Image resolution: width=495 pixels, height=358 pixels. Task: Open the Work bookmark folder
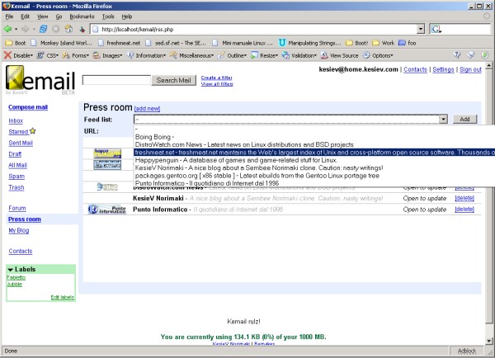point(384,43)
